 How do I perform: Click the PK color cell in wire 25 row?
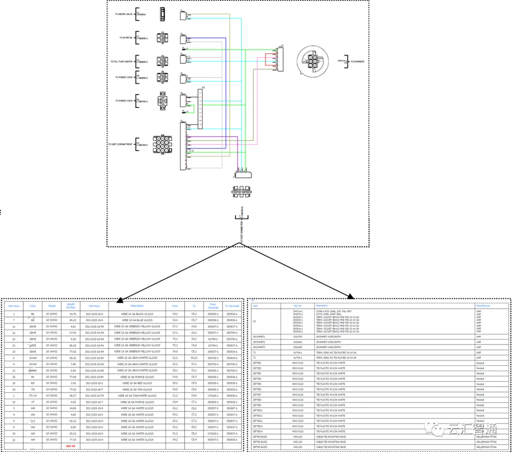pyautogui.click(x=33, y=377)
